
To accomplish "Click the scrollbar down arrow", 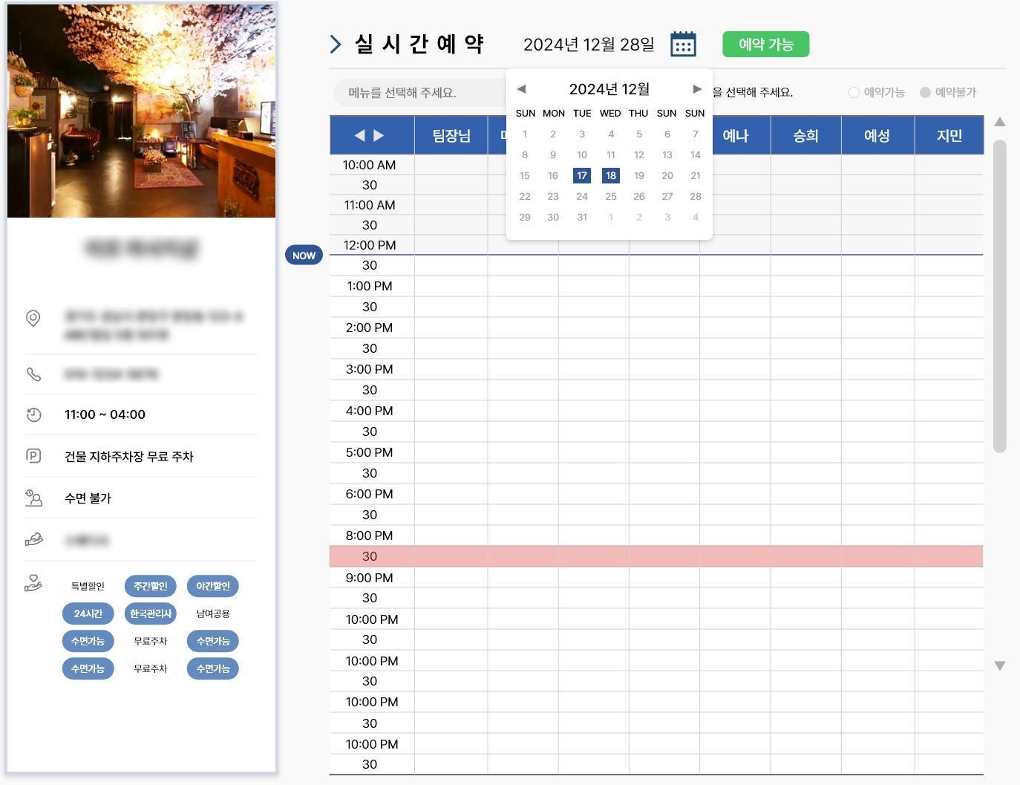I will click(x=1000, y=665).
